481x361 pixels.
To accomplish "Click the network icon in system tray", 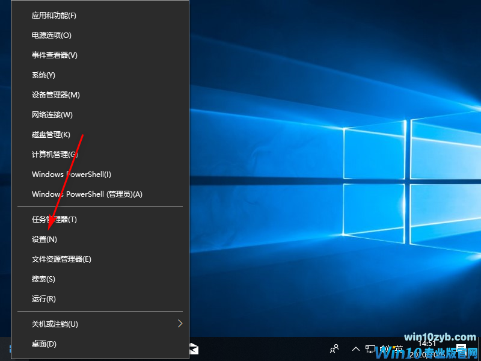I will (x=370, y=349).
